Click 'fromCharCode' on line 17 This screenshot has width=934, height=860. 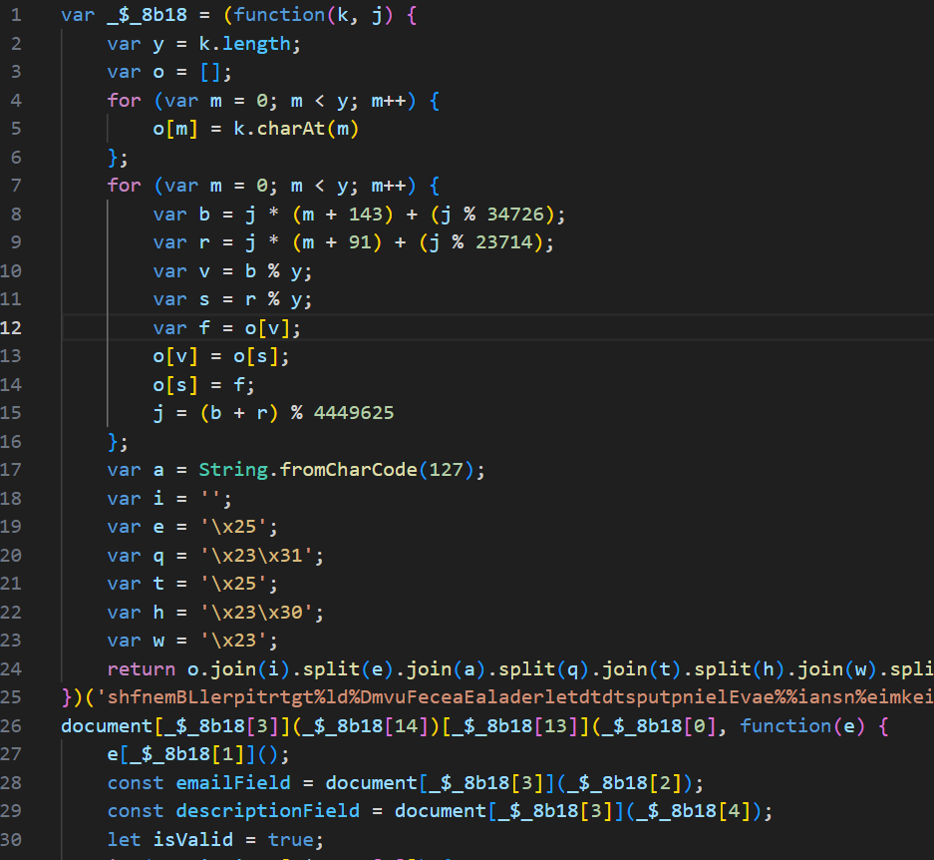pyautogui.click(x=349, y=470)
